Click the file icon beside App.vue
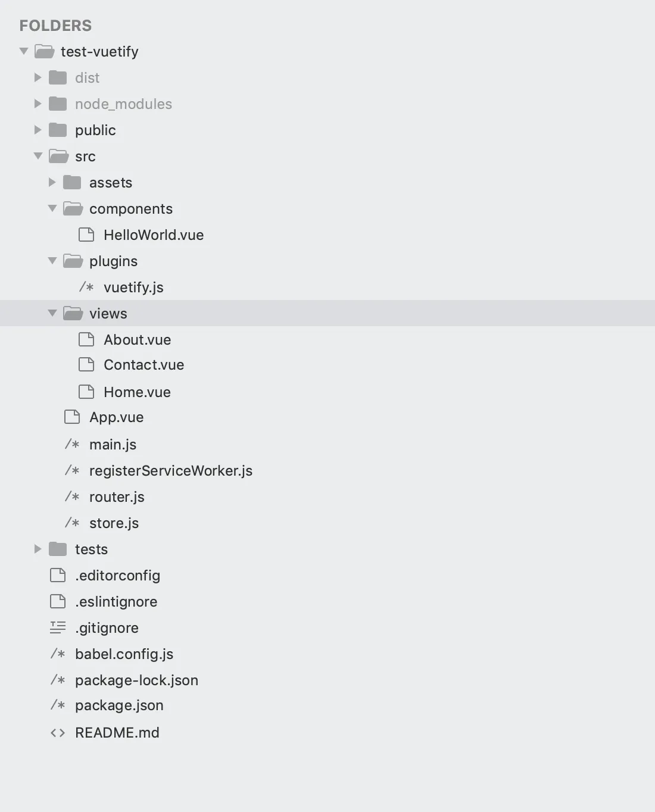Viewport: 655px width, 812px height. click(72, 417)
